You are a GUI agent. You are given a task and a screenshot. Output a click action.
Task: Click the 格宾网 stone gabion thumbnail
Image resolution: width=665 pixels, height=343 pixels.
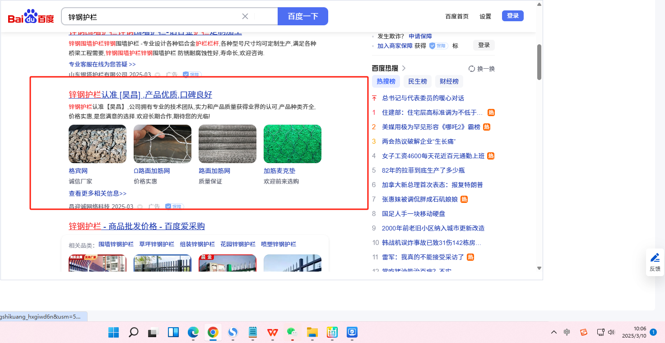point(98,144)
